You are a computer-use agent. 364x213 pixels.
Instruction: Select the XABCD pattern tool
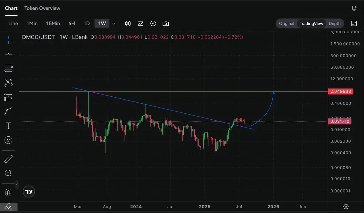(8, 82)
